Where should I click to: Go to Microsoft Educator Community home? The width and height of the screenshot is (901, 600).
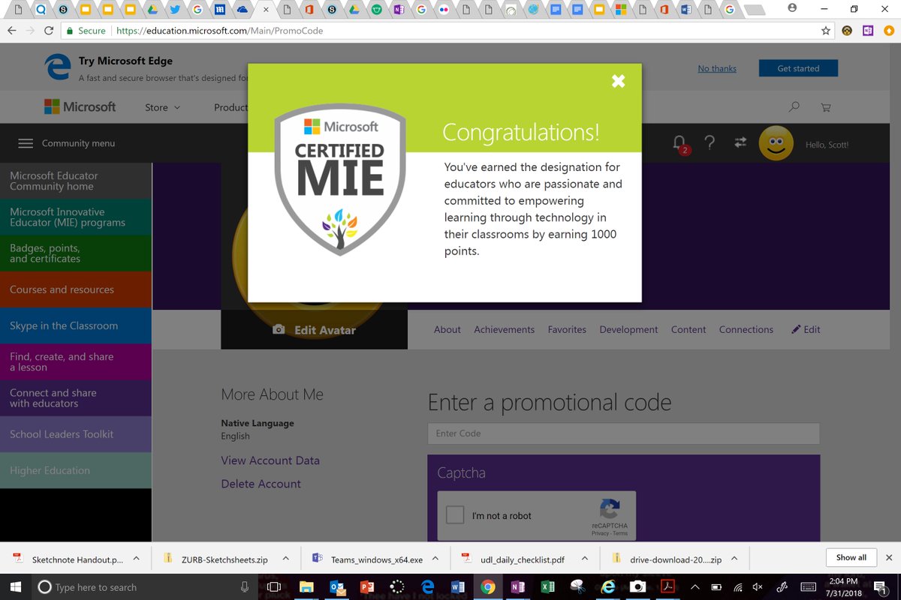[76, 181]
